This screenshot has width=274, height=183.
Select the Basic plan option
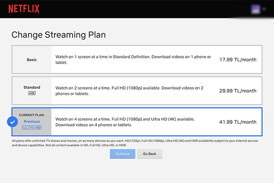pyautogui.click(x=32, y=60)
